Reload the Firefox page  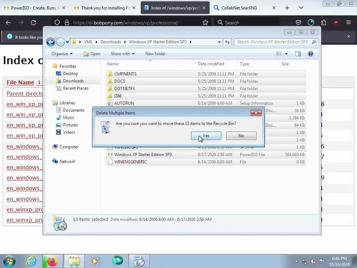pos(33,23)
